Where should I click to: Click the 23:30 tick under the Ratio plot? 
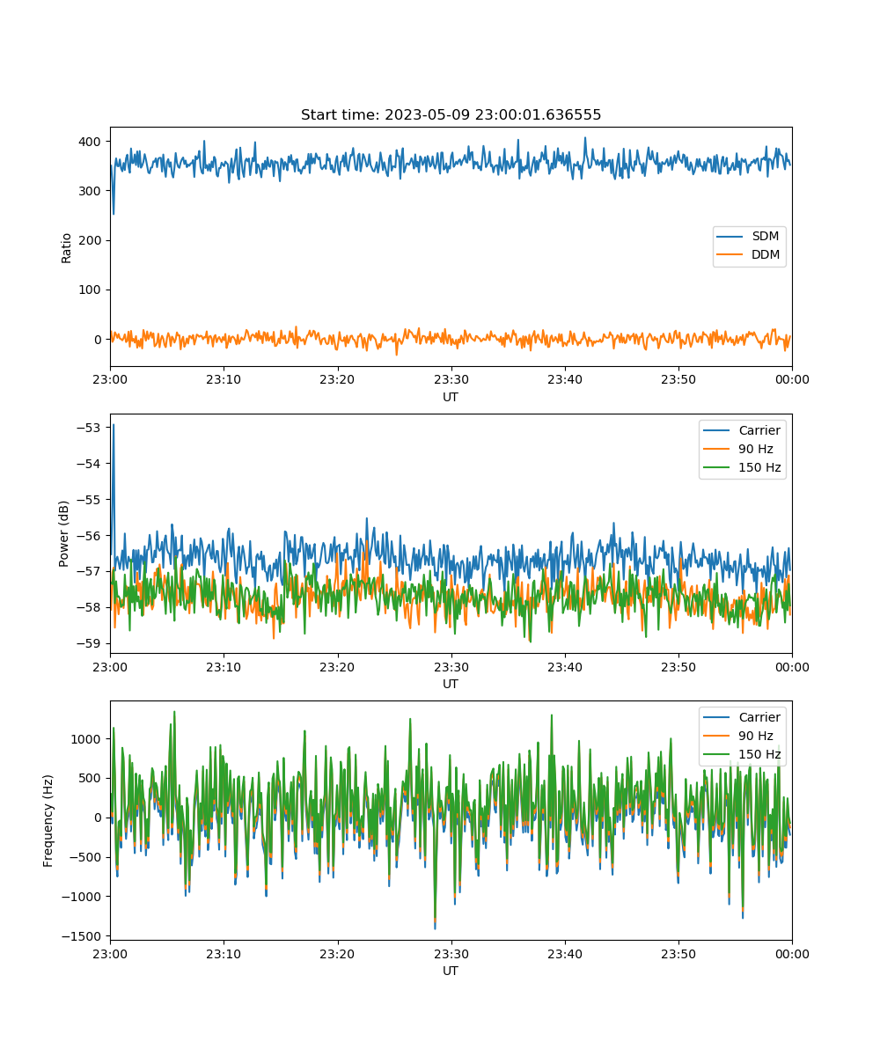click(x=451, y=379)
